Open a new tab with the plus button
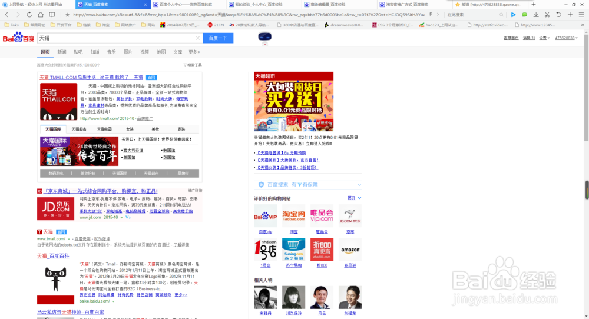This screenshot has height=319, width=589. (534, 5)
